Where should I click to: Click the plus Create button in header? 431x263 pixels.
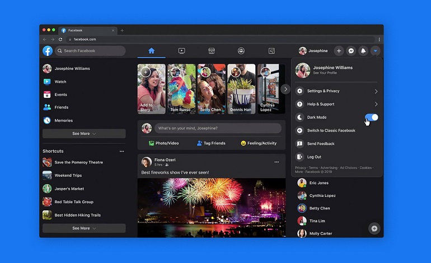(339, 51)
